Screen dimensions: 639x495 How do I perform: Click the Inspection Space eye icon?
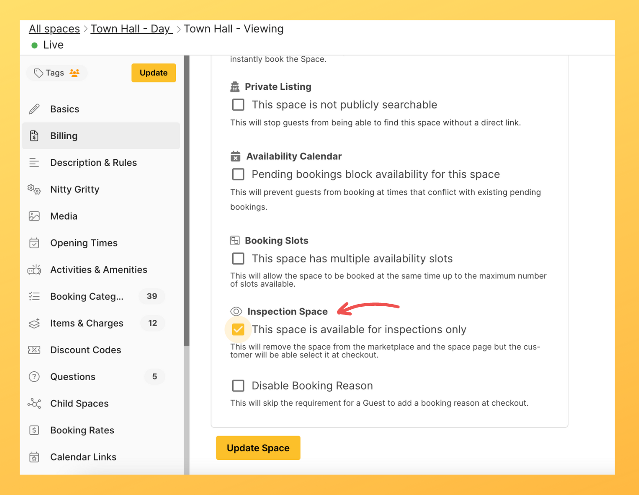tap(236, 311)
